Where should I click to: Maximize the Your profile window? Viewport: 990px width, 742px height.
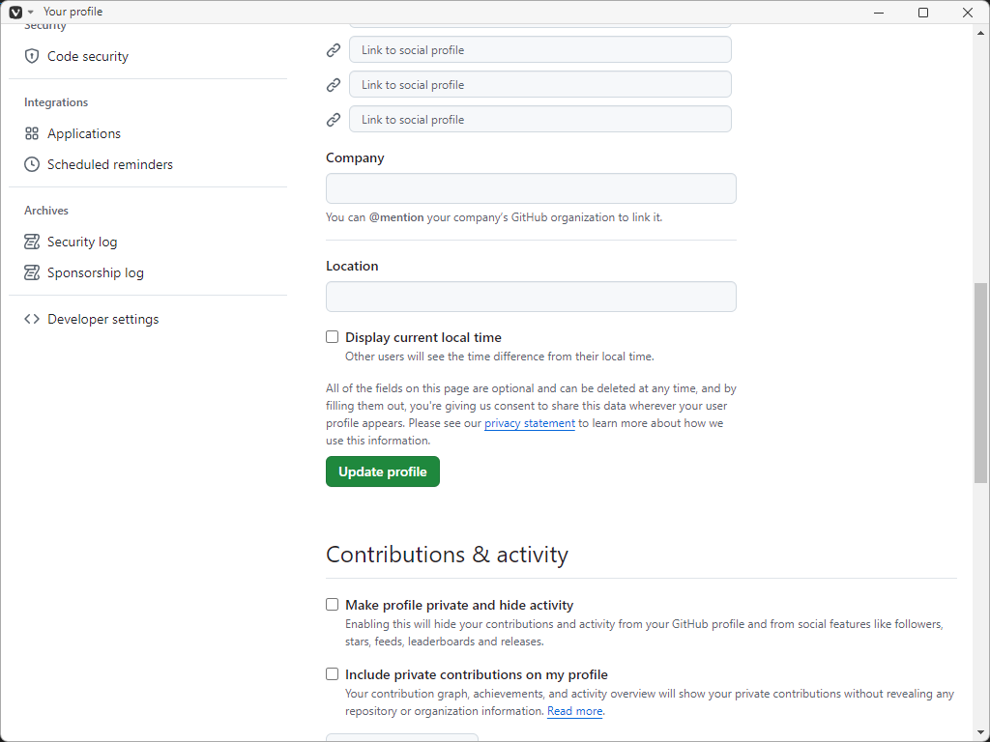click(x=923, y=13)
